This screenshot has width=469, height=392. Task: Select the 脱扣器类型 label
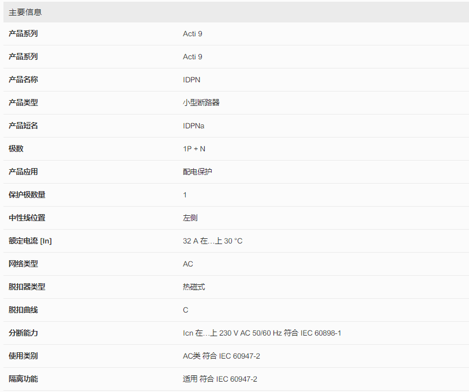pos(27,287)
